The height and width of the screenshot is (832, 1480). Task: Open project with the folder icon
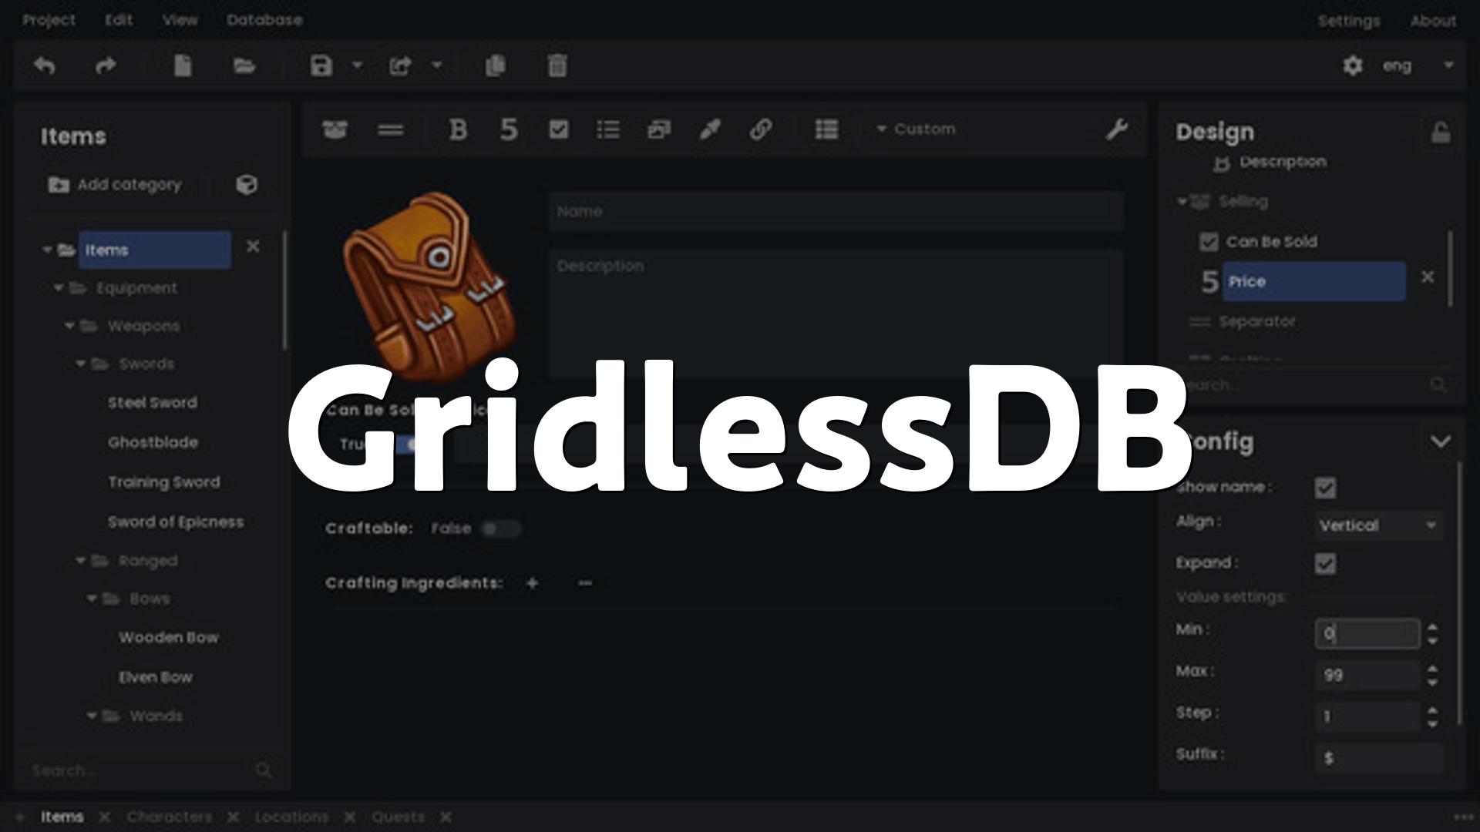click(x=244, y=65)
